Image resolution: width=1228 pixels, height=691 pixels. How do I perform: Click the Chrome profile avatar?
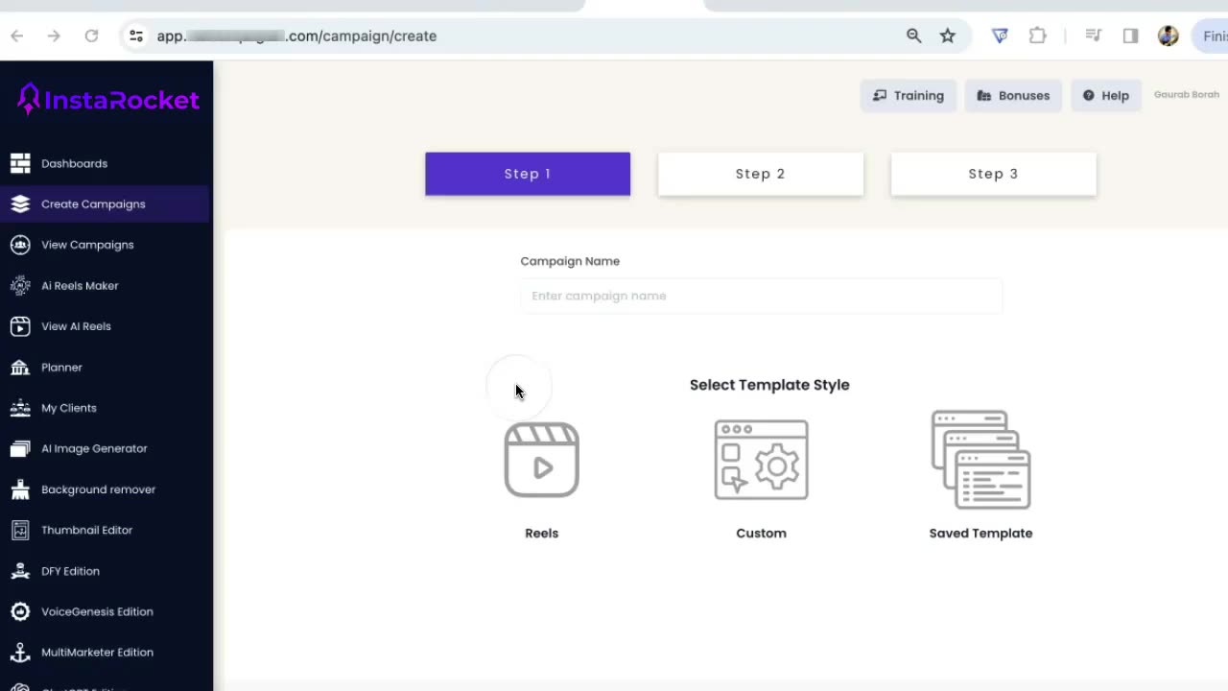pos(1168,36)
